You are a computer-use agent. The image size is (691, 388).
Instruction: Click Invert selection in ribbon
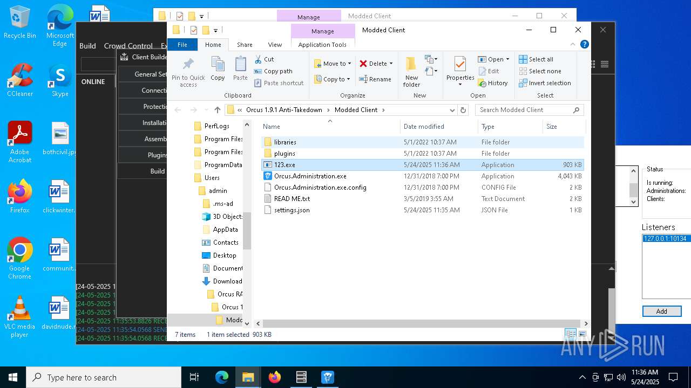coord(545,83)
